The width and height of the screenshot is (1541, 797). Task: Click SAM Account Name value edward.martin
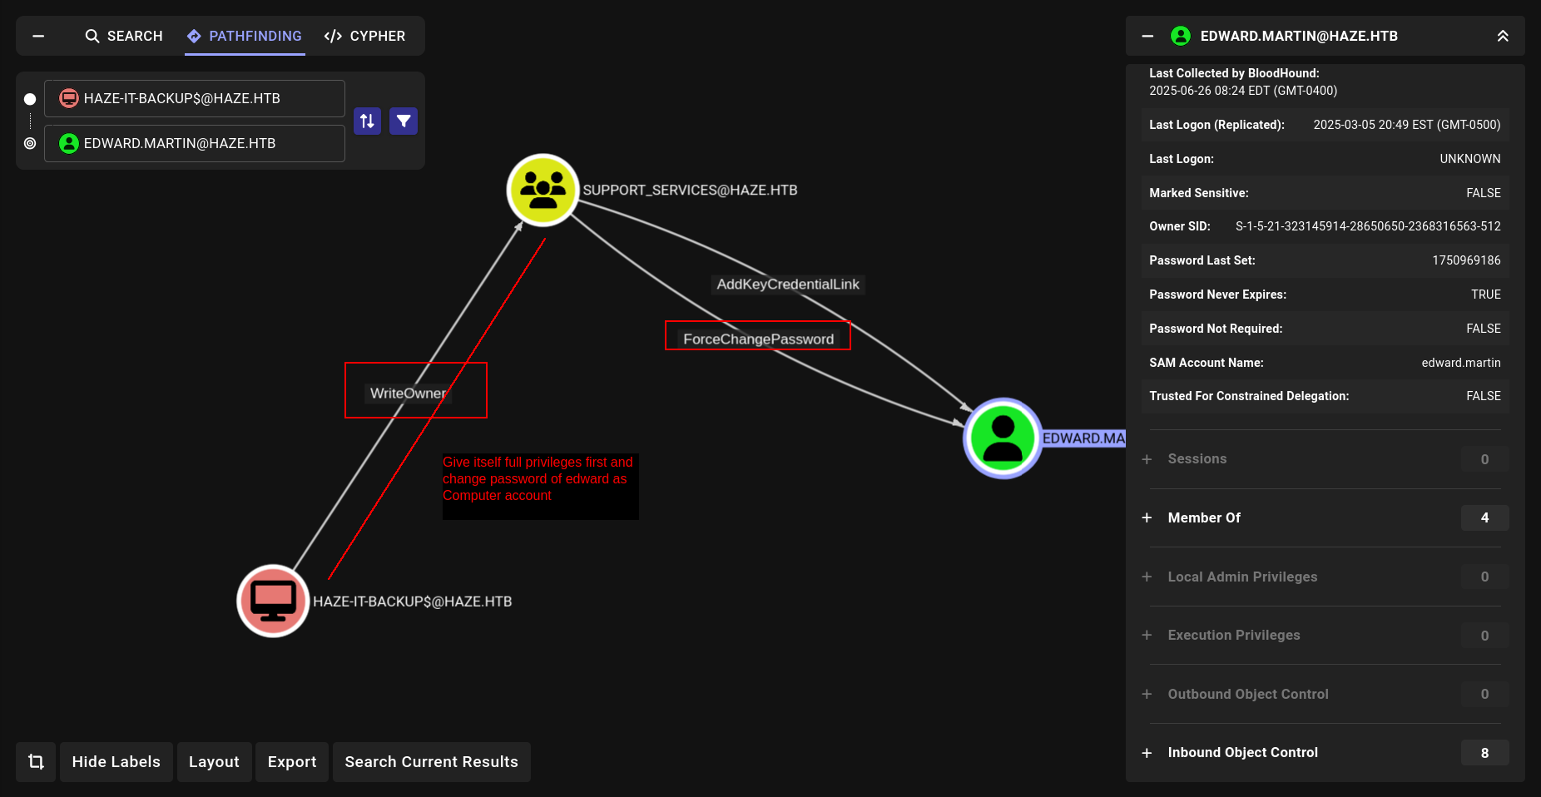[x=1461, y=363]
